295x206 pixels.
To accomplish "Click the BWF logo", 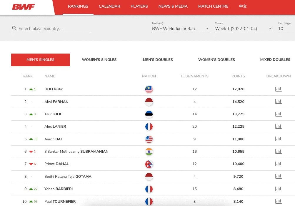I will [24, 7].
